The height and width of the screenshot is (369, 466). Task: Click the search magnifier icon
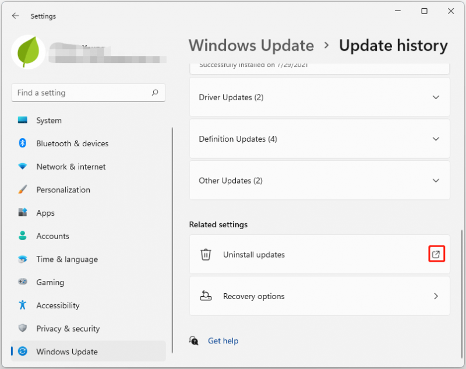pyautogui.click(x=155, y=93)
